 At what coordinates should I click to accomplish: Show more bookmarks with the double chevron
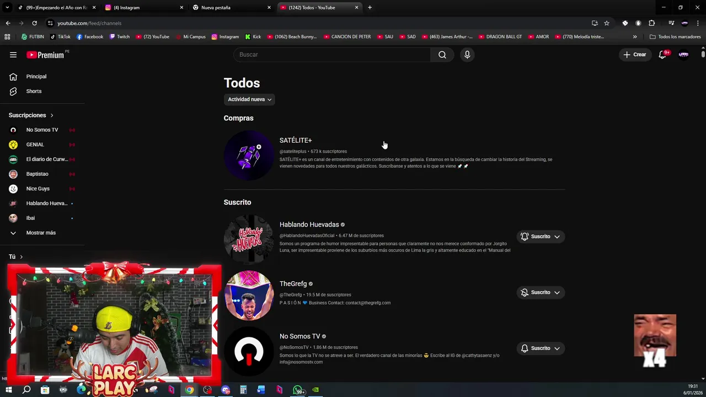tap(635, 37)
